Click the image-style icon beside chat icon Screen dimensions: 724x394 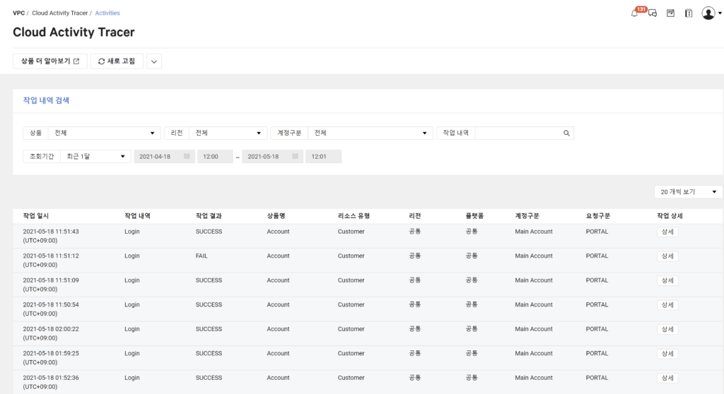(670, 13)
